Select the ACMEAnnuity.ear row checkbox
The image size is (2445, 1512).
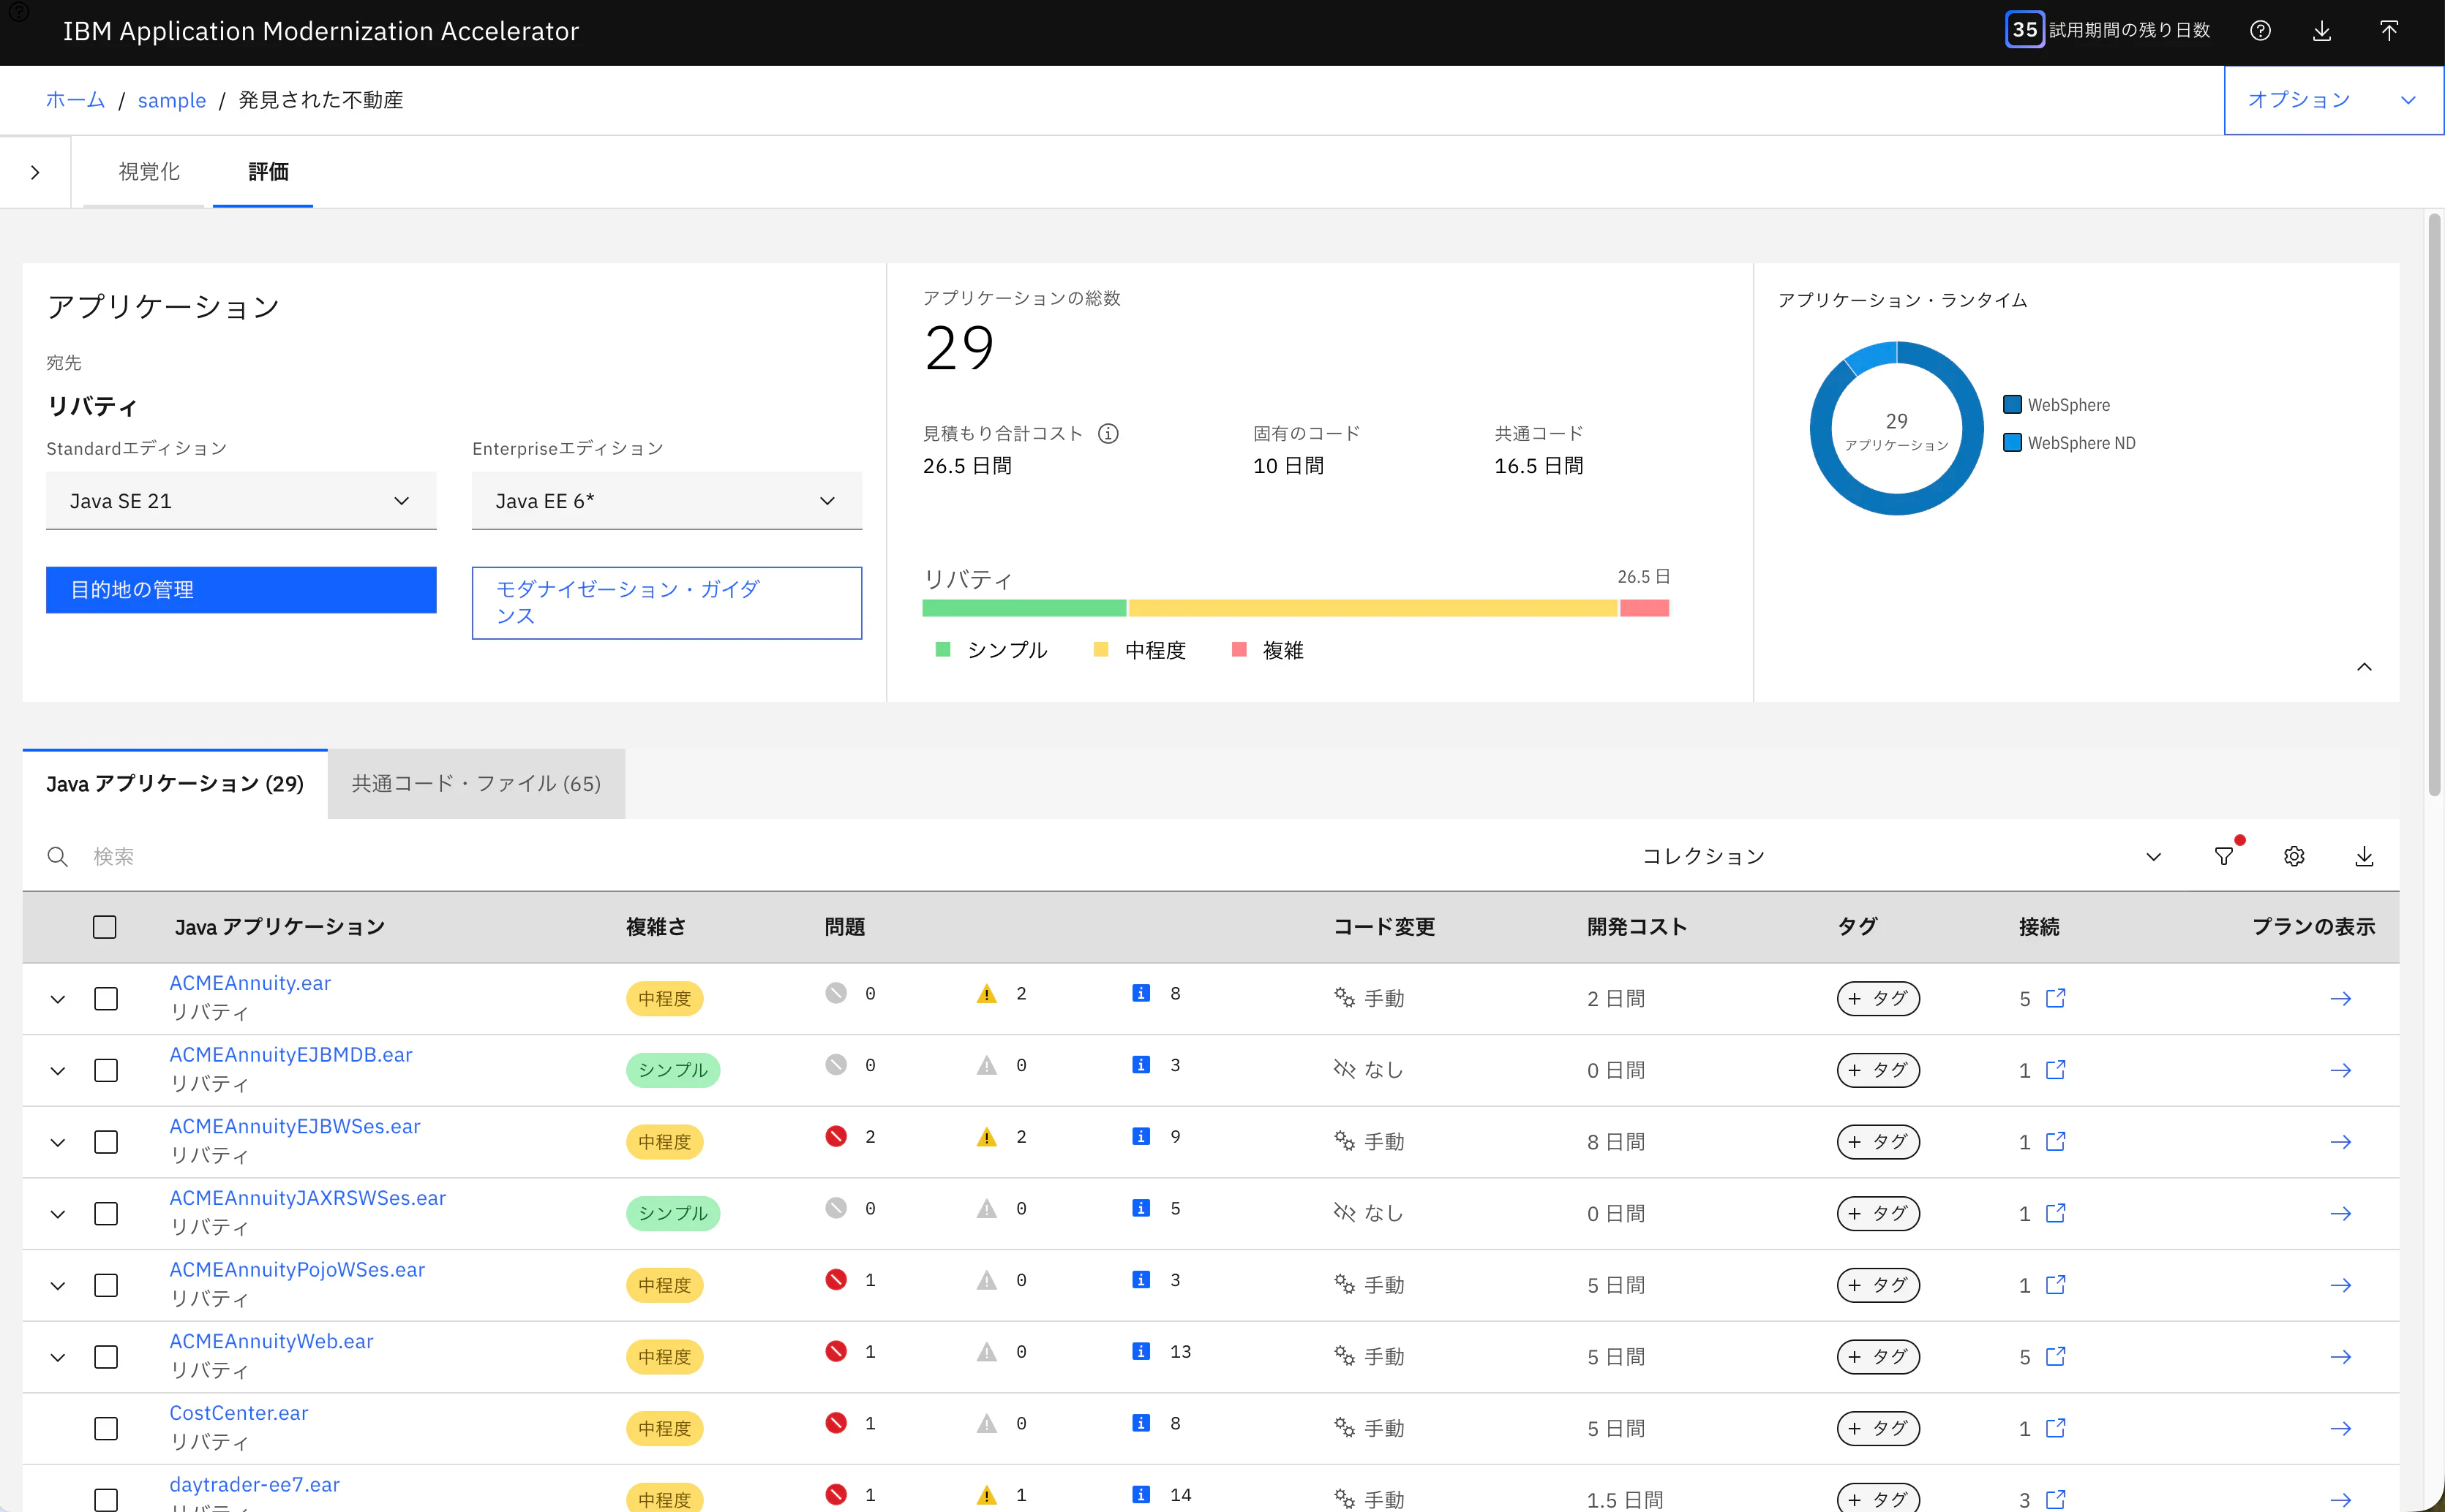click(x=106, y=999)
